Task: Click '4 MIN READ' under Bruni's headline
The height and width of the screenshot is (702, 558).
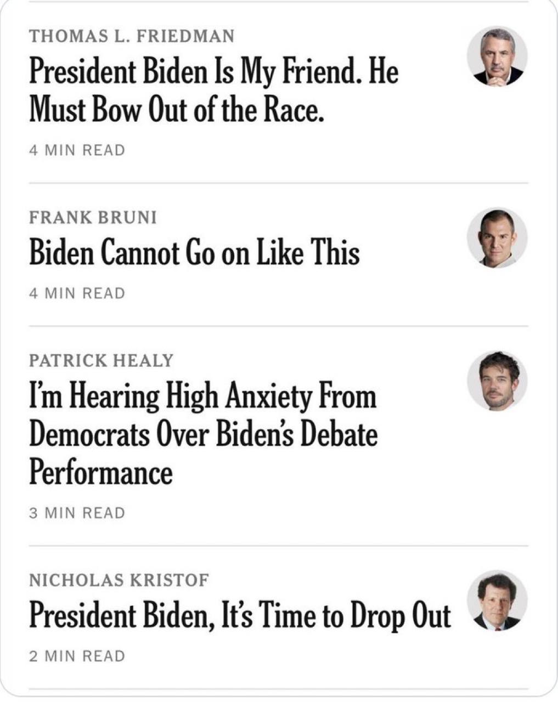Action: coord(77,293)
